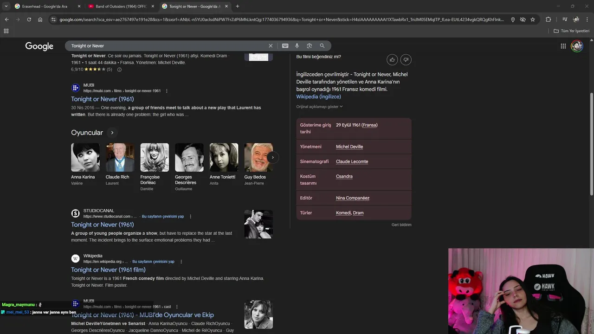The width and height of the screenshot is (594, 334).
Task: Select Guy Bedos cast photo
Action: click(258, 157)
